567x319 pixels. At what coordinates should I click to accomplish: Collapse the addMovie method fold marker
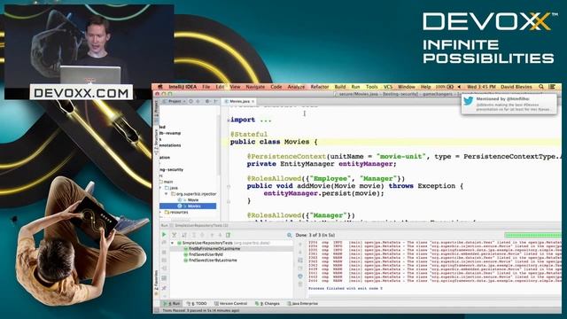pos(229,187)
